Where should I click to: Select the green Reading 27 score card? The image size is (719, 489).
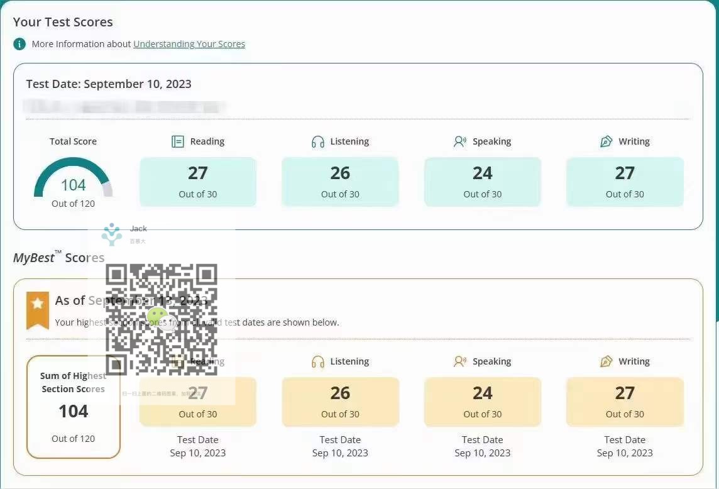(197, 182)
